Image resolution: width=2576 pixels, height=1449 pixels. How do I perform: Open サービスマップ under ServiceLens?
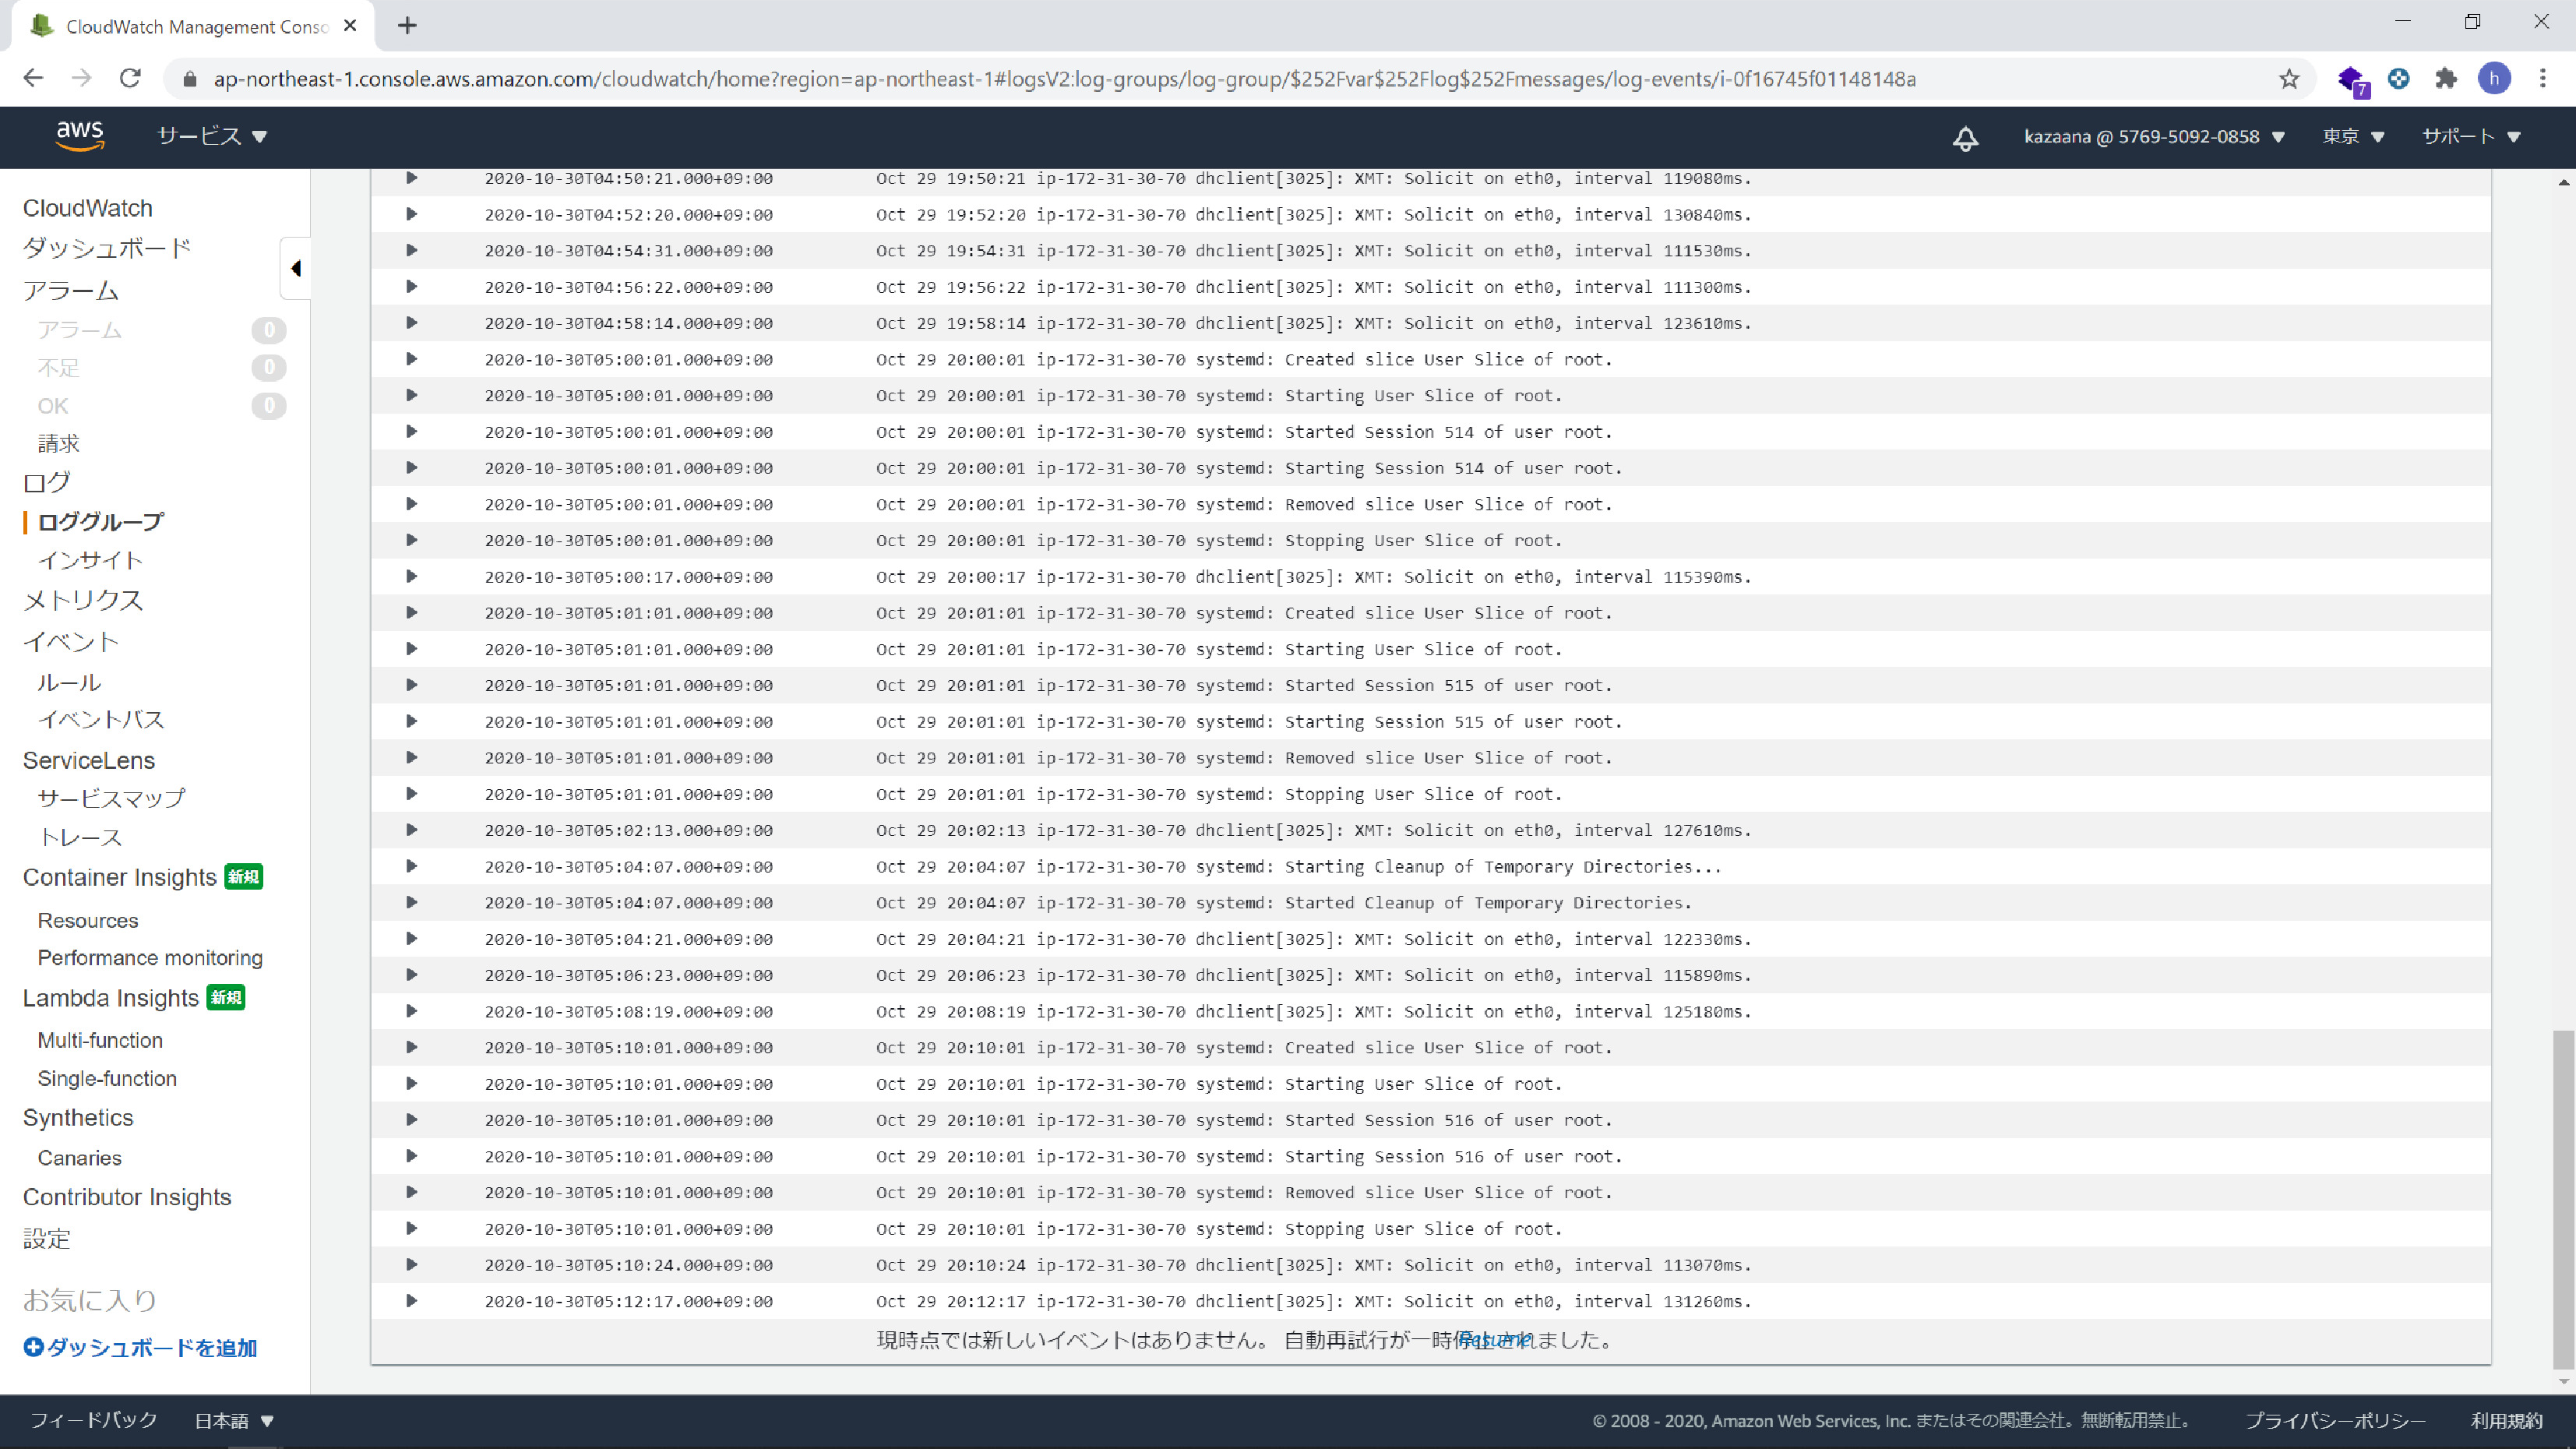pyautogui.click(x=111, y=798)
